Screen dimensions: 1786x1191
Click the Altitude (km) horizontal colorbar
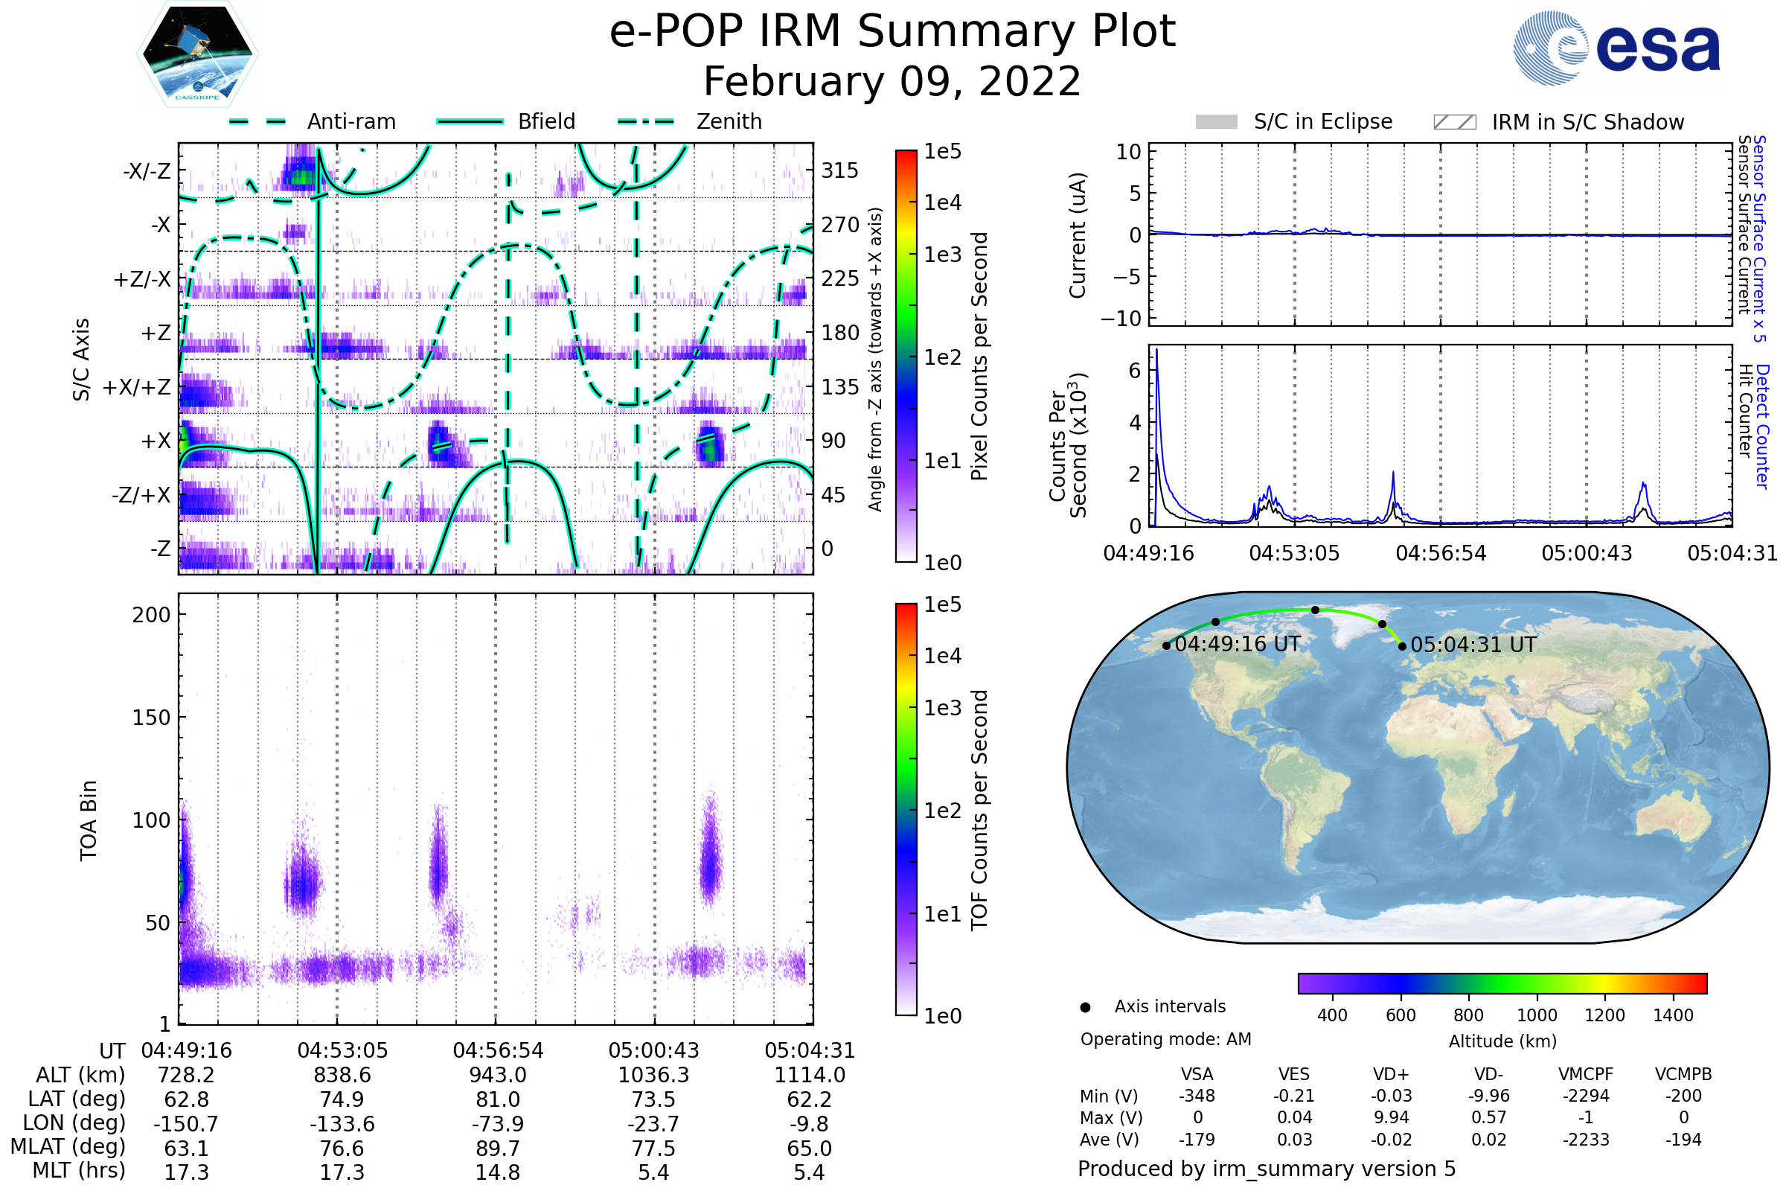pyautogui.click(x=1502, y=983)
